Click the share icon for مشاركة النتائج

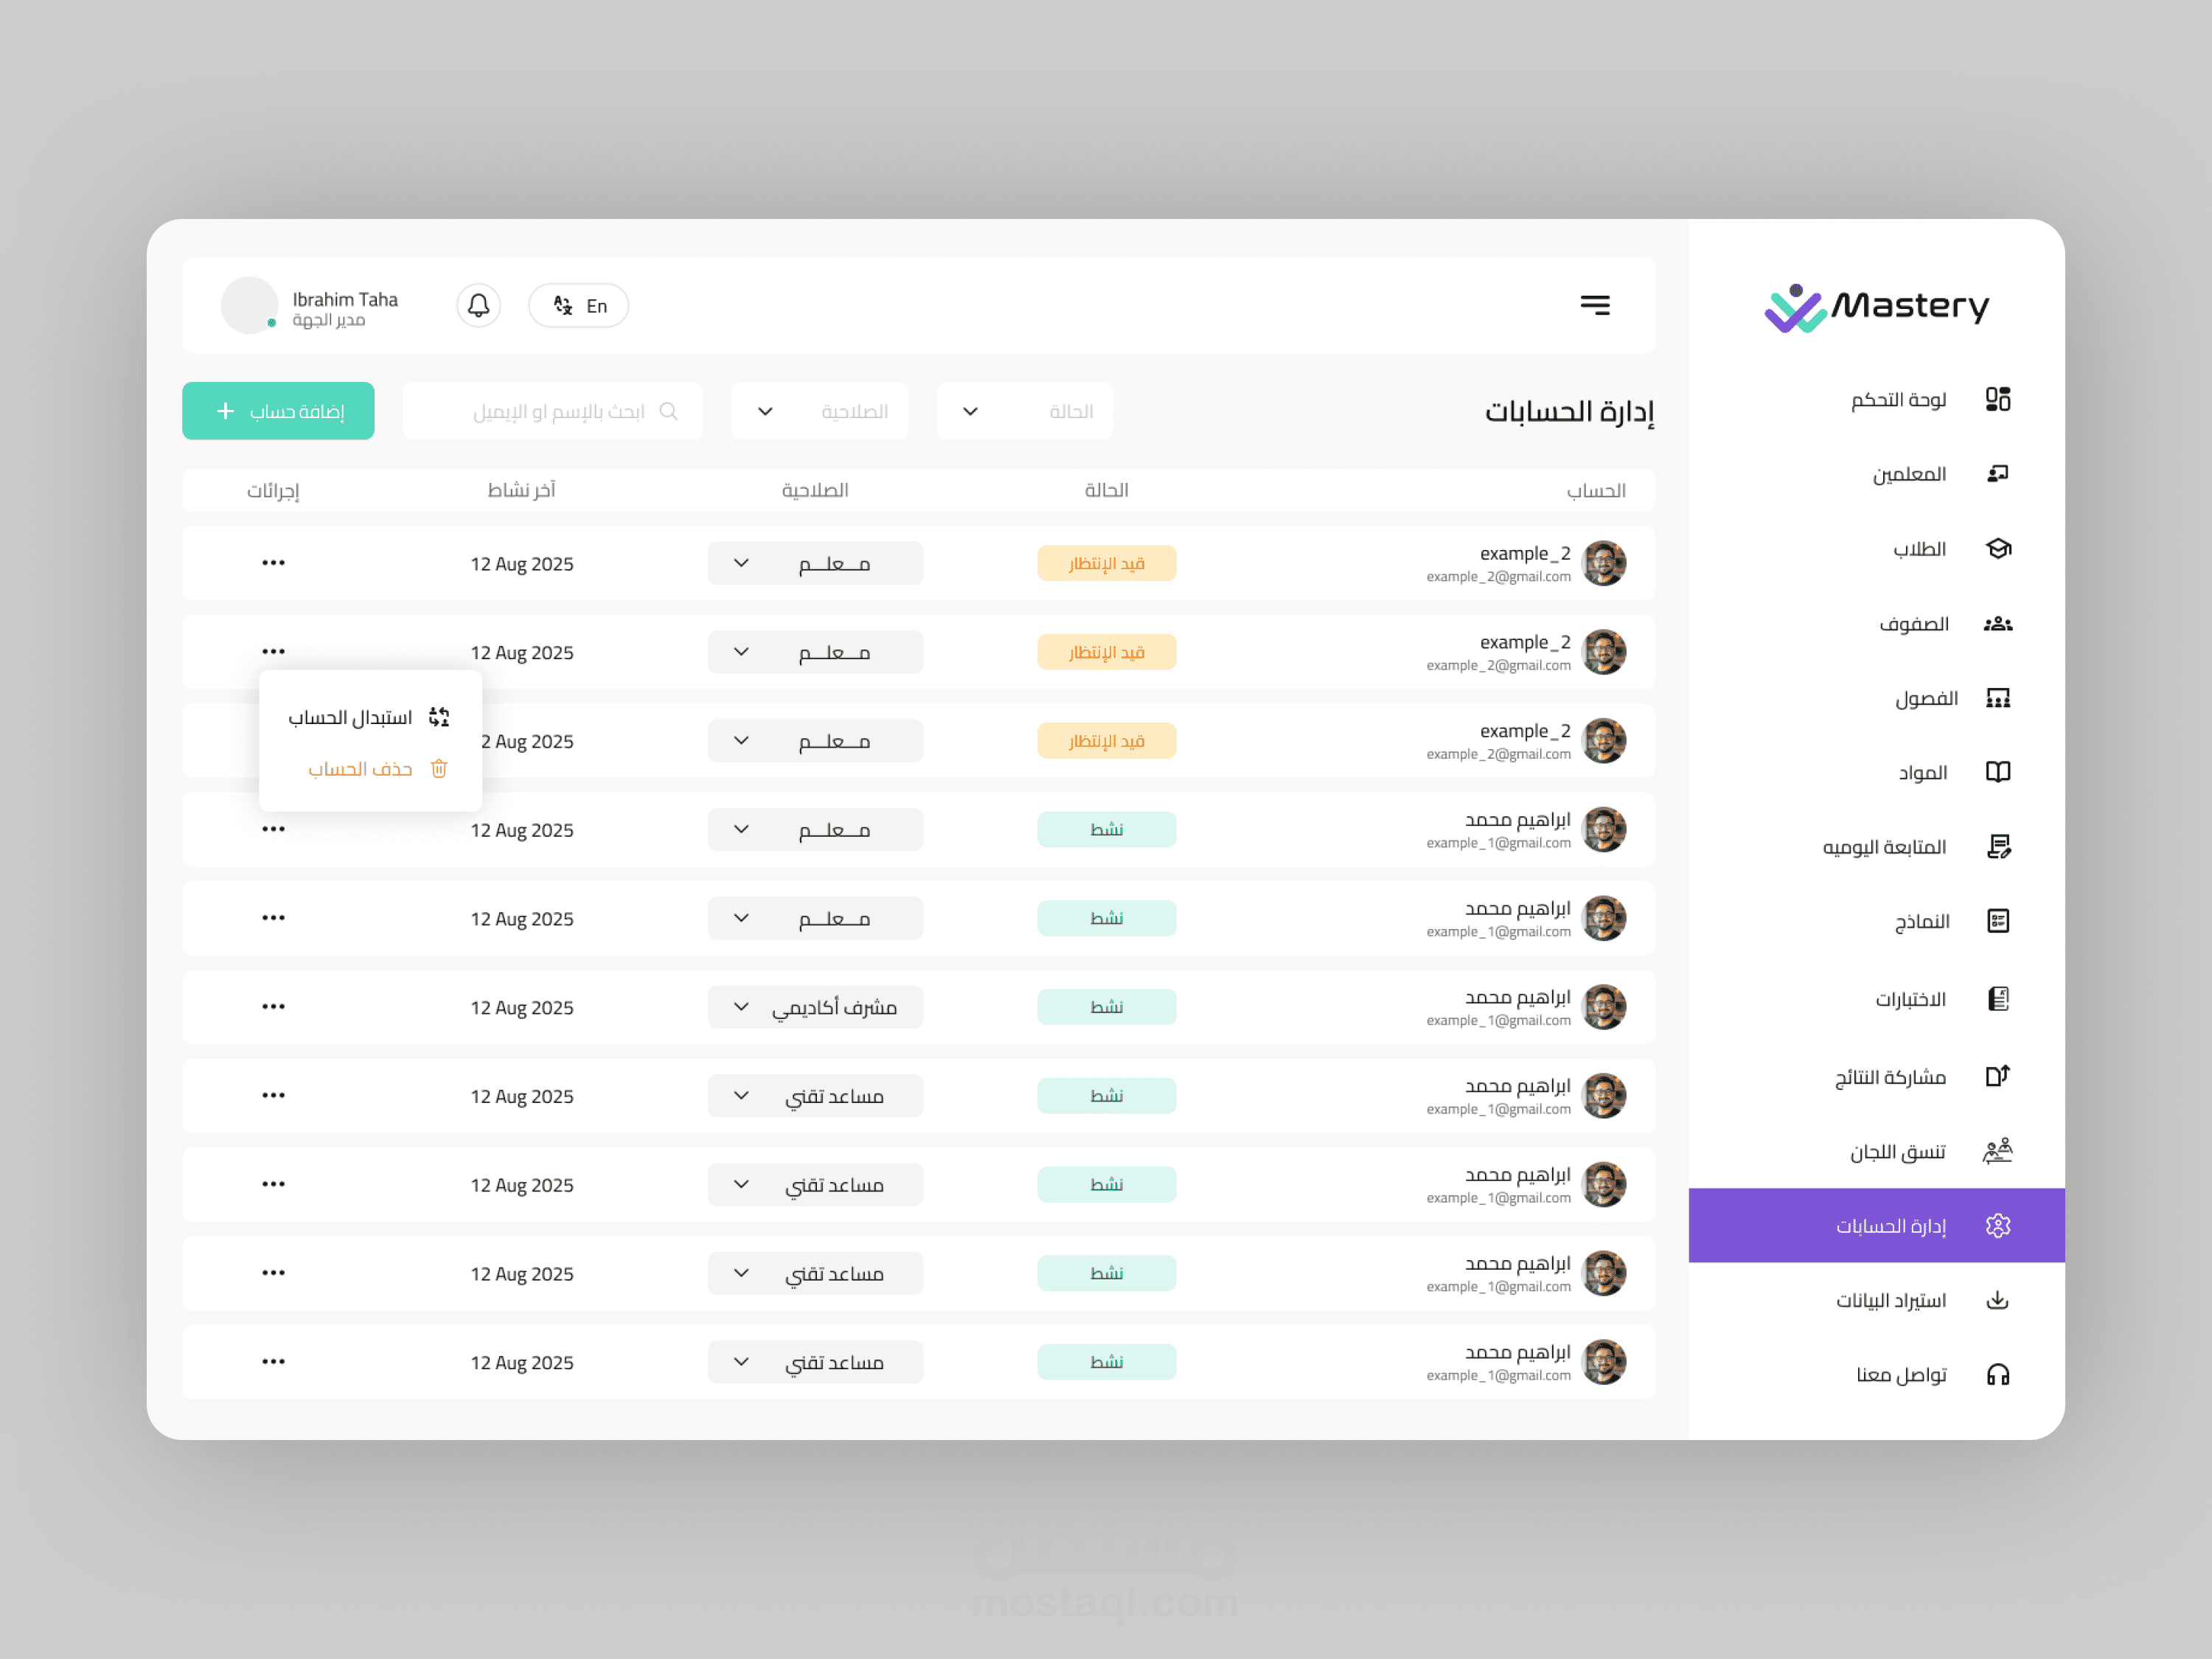tap(1997, 1076)
